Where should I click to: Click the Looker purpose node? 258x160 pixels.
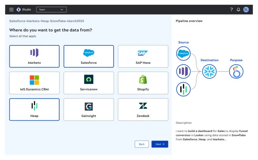(x=236, y=71)
